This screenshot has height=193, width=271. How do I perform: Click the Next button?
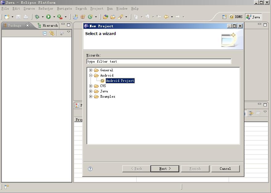tap(165, 169)
